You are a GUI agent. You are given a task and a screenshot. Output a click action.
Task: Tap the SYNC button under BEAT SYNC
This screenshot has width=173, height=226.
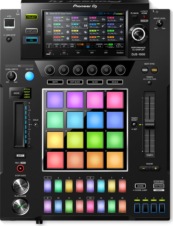click(x=145, y=70)
